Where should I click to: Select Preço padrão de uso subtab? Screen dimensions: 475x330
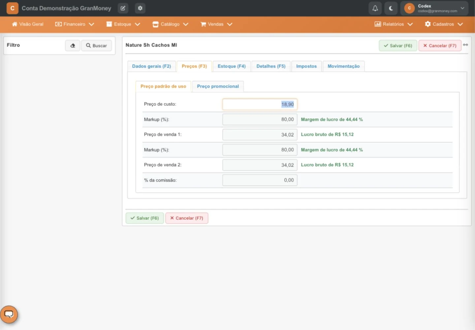(163, 86)
